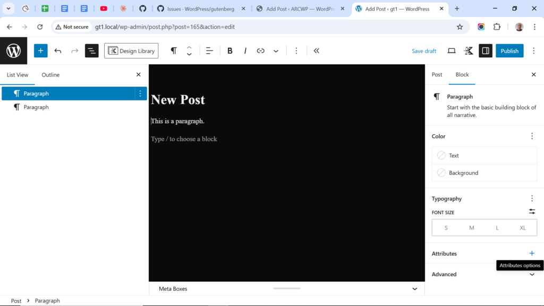Click the Link insertion icon
Screen dimensions: 544x306
coord(260,51)
